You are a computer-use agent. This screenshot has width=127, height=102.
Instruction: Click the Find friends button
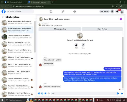click(104, 11)
